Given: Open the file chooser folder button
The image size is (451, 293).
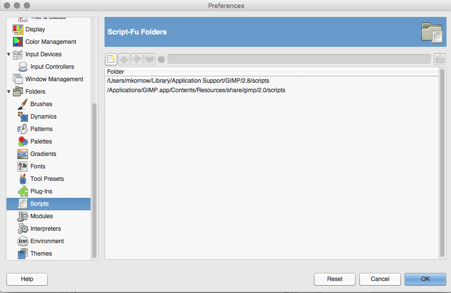Looking at the screenshot, I should (440, 59).
